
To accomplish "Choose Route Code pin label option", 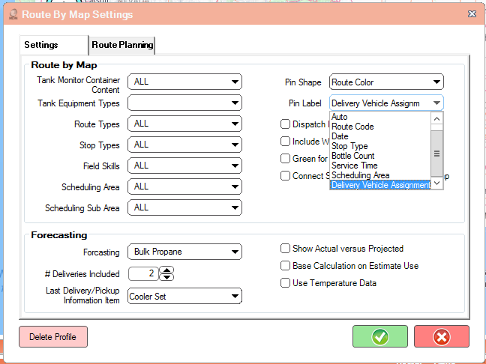I will point(380,127).
